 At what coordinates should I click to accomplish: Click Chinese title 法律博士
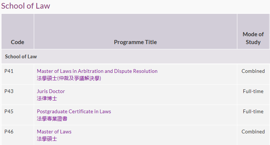[x=47, y=98]
